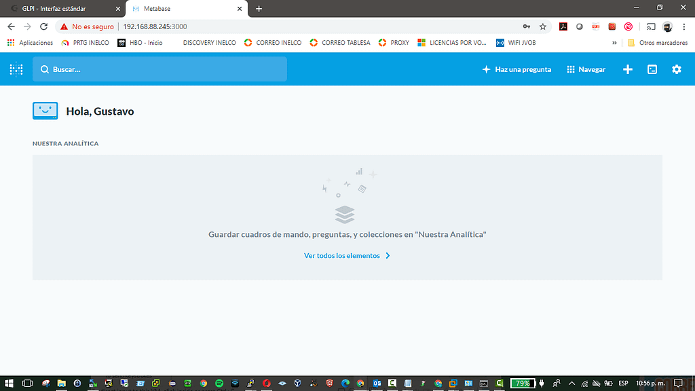This screenshot has height=391, width=695.
Task: Bookmark this page with star icon
Action: [x=543, y=26]
